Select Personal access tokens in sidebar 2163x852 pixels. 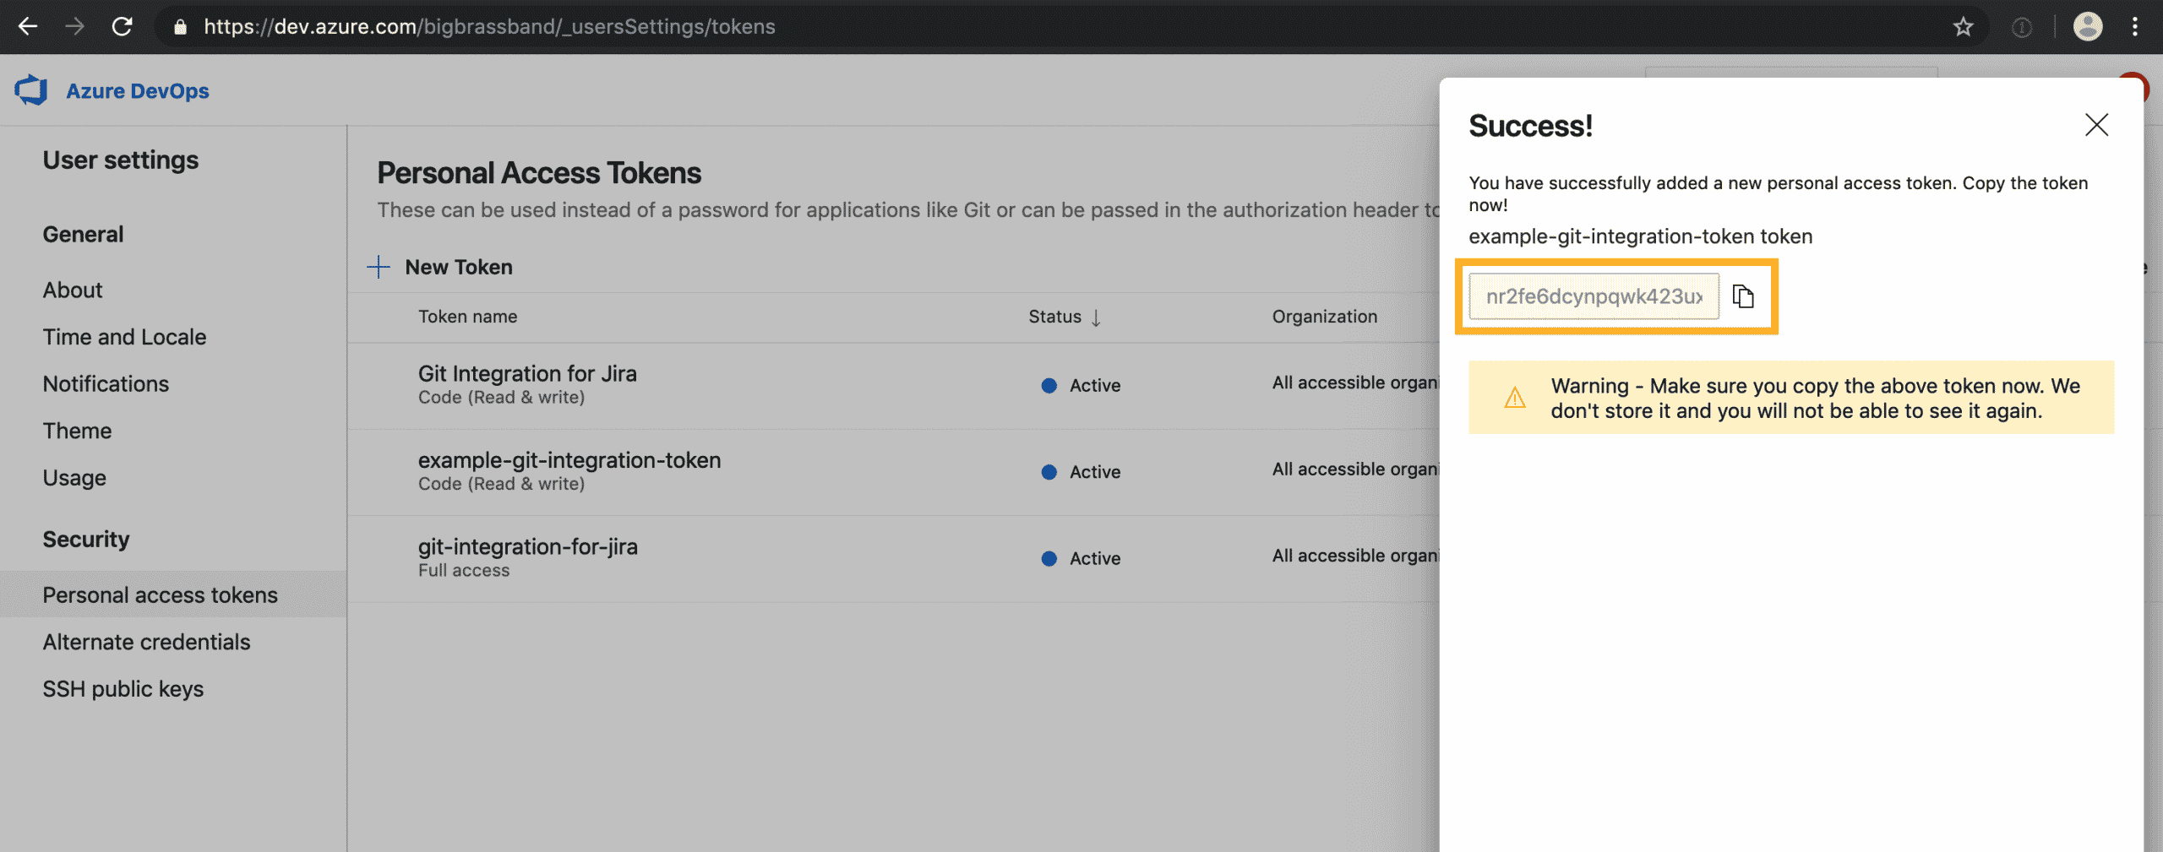[x=173, y=594]
